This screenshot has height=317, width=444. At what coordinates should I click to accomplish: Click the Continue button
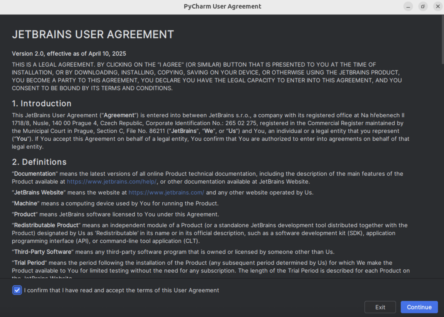tap(419, 307)
